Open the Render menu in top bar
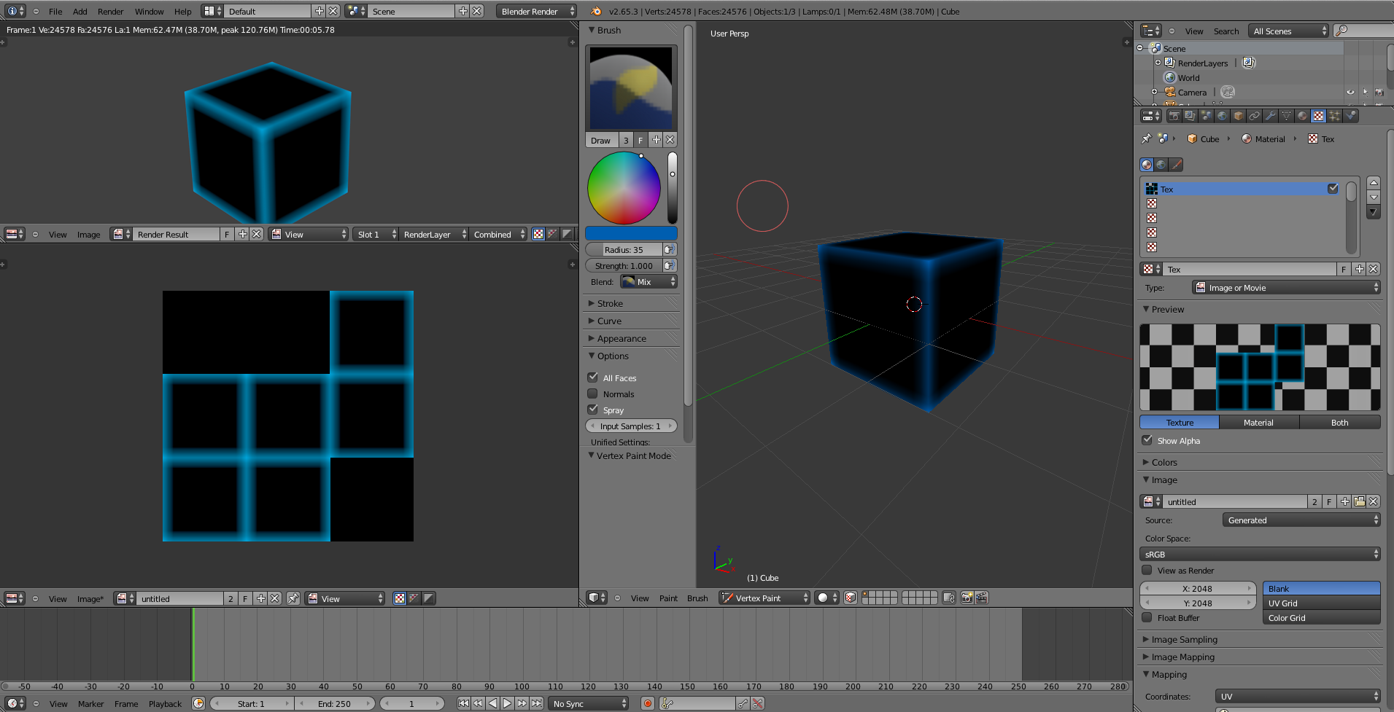 click(x=111, y=11)
